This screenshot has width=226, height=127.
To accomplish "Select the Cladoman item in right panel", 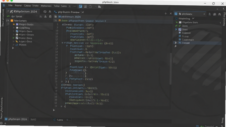I will (x=188, y=40).
